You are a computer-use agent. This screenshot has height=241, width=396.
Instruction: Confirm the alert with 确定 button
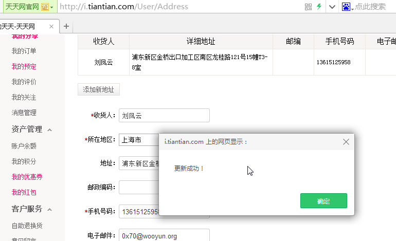pos(323,201)
